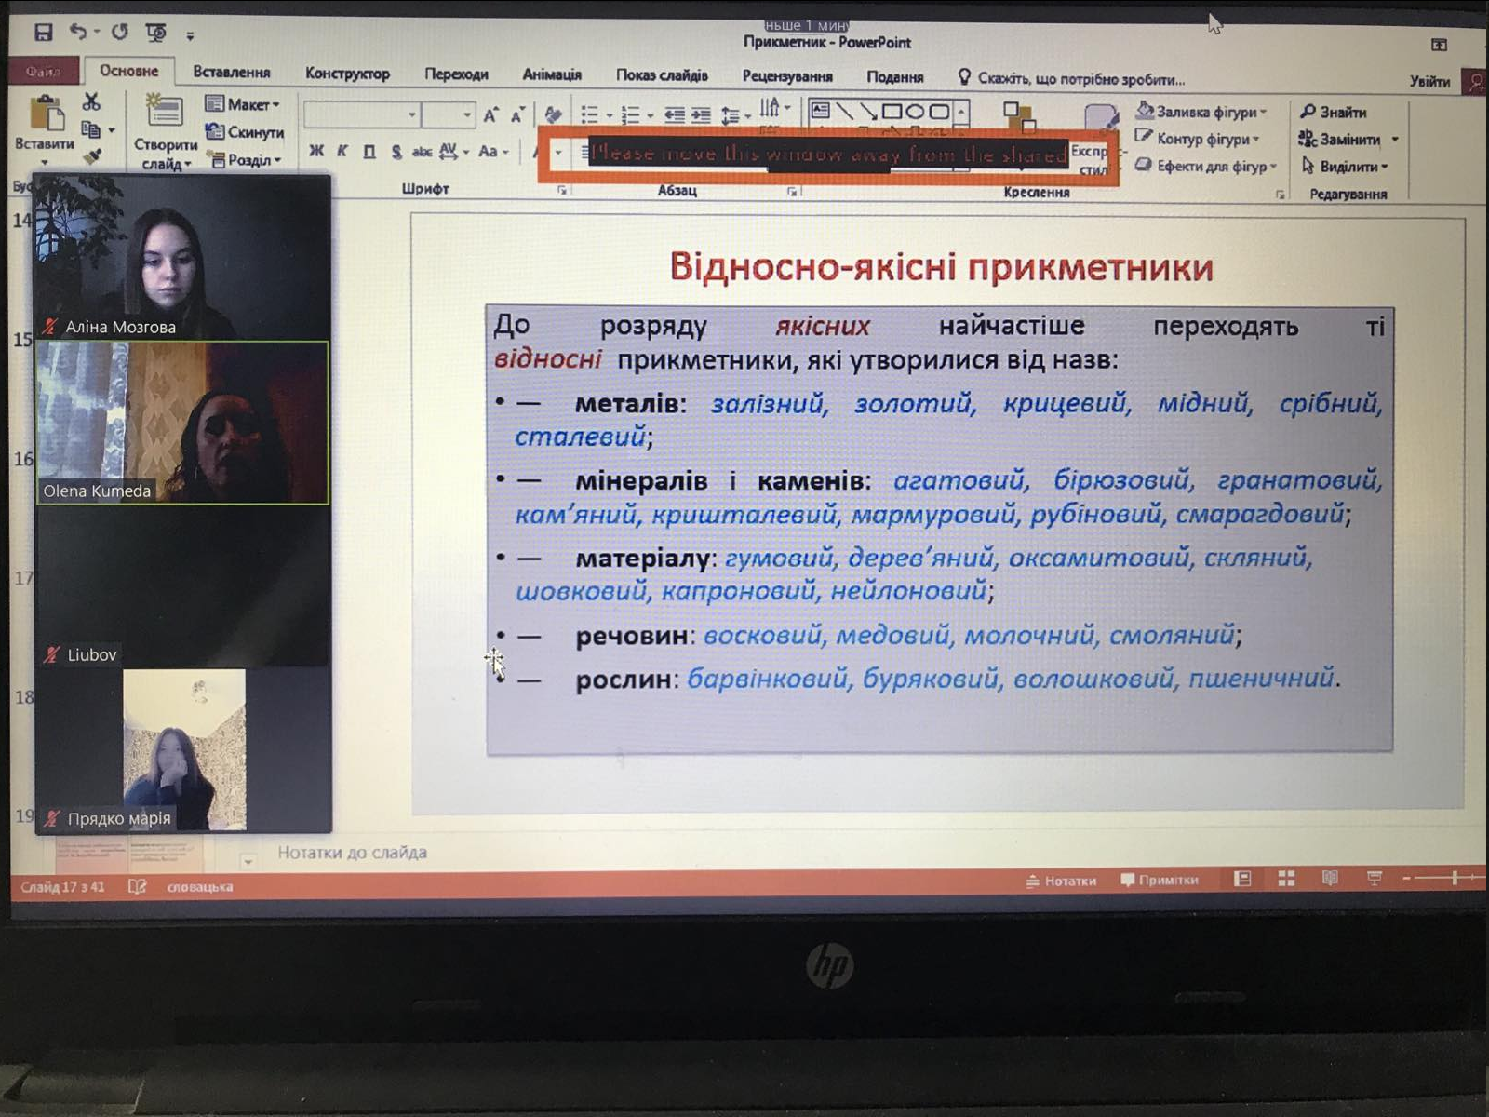The image size is (1489, 1117).
Task: Click the Clear Formatting eraser icon
Action: 553,114
